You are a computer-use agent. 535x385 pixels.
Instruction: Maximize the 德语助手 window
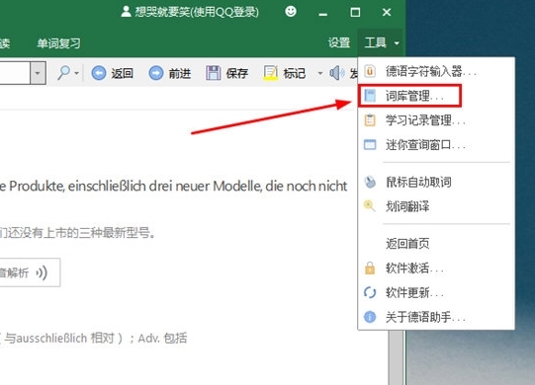pos(355,13)
